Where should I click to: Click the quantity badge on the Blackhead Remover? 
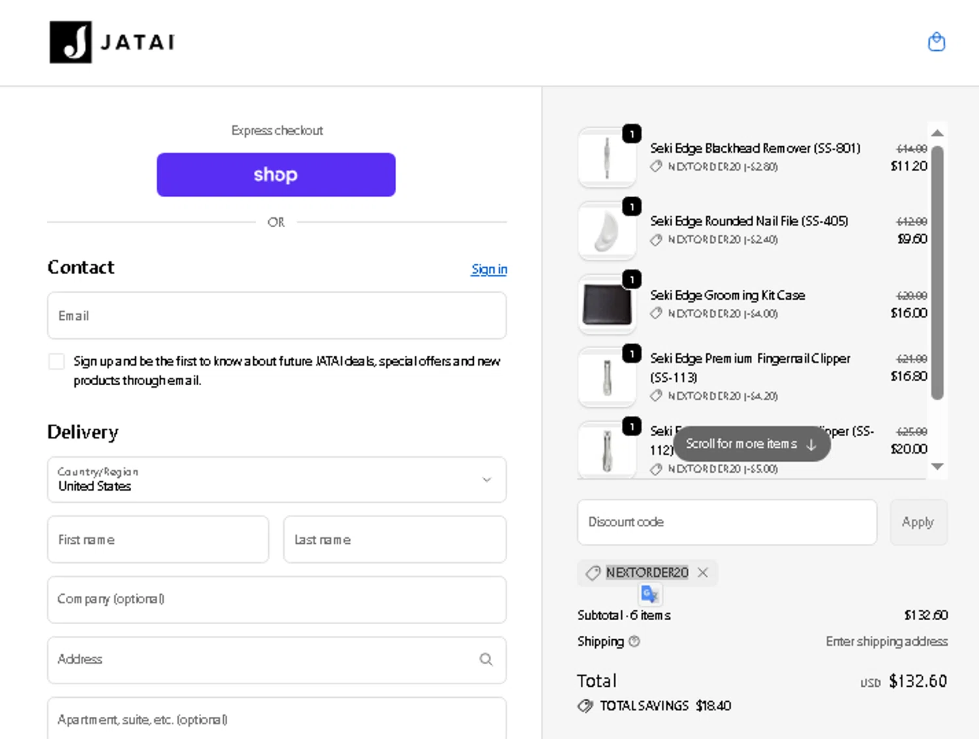tap(631, 134)
